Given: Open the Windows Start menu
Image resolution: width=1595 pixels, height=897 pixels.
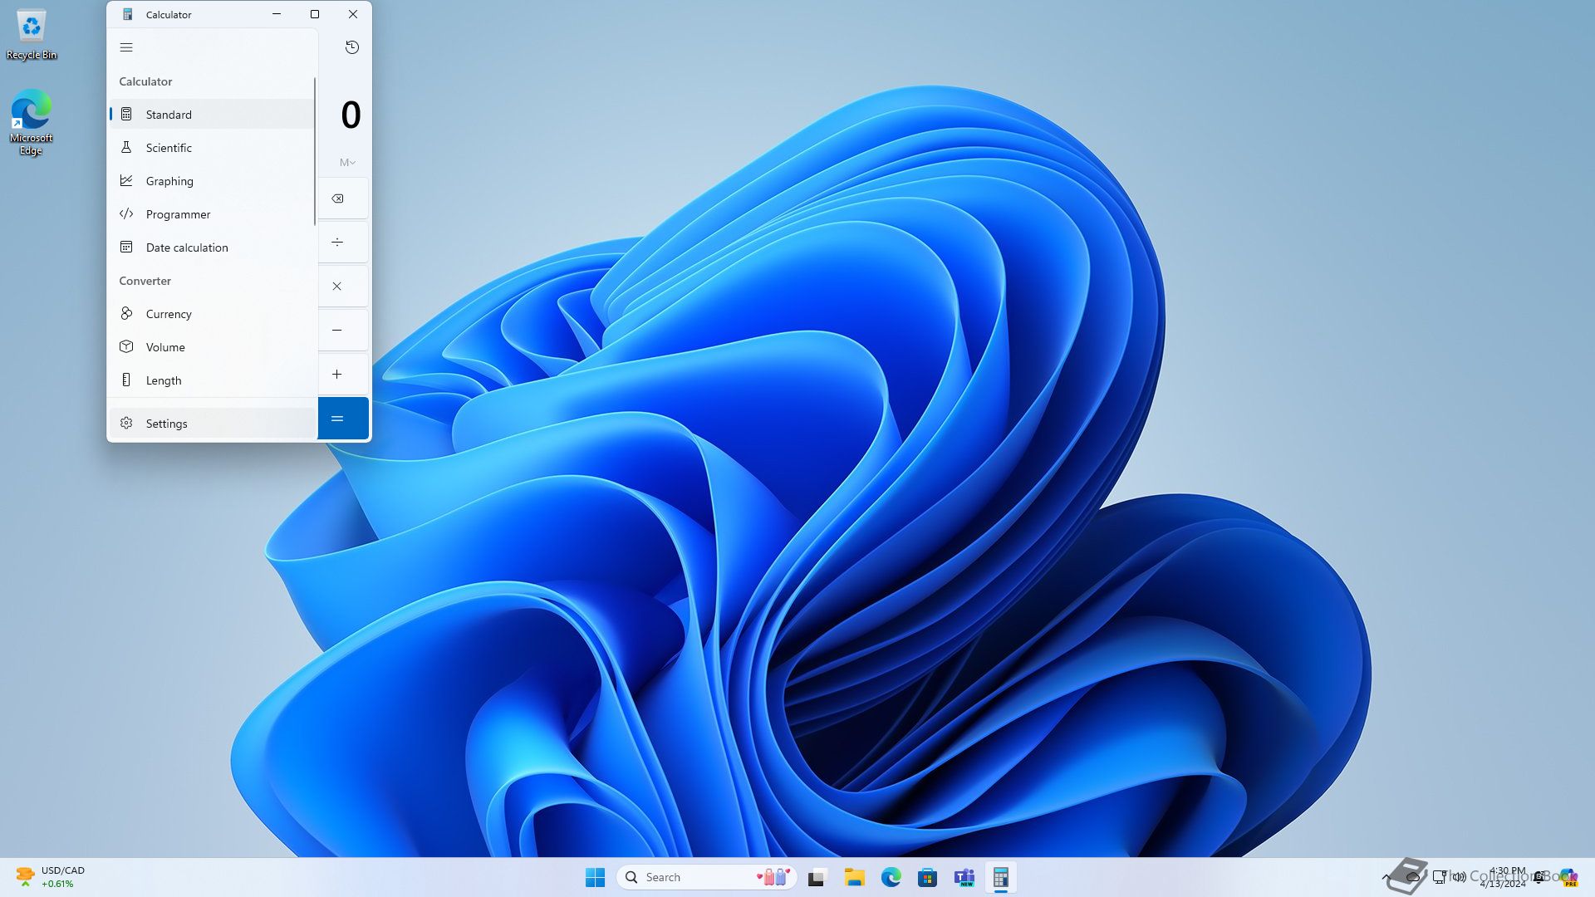Looking at the screenshot, I should point(595,877).
